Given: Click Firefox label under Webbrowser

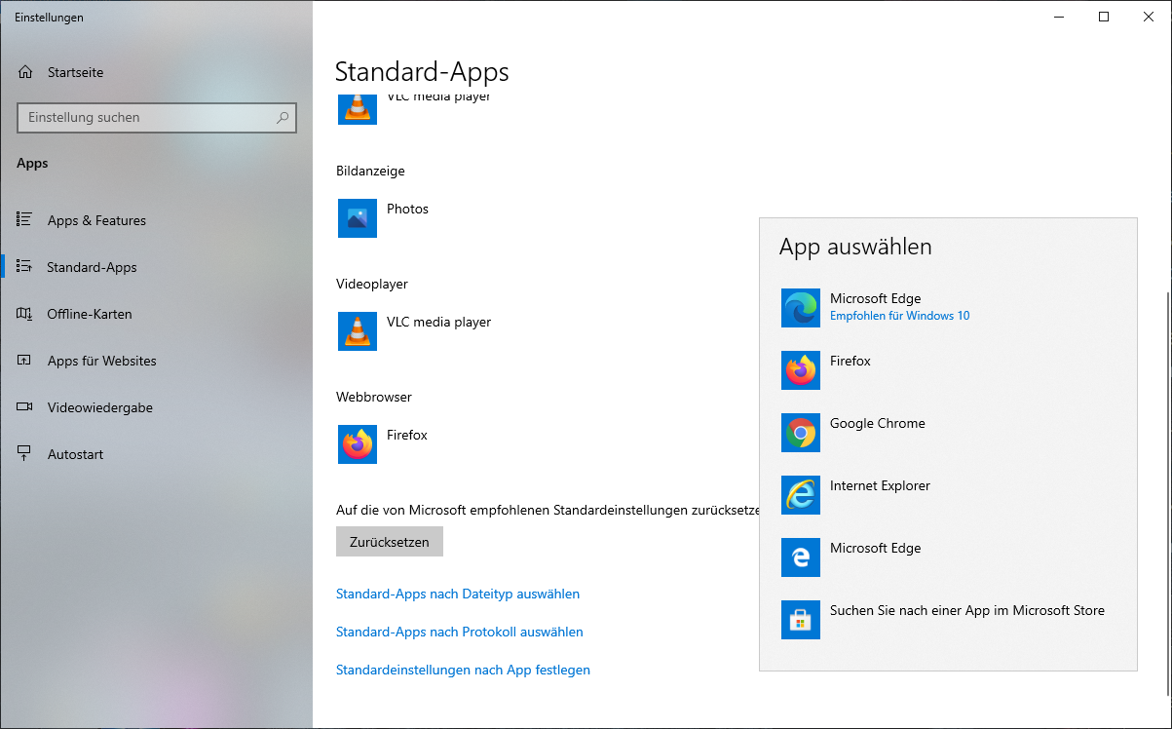Looking at the screenshot, I should tap(407, 435).
